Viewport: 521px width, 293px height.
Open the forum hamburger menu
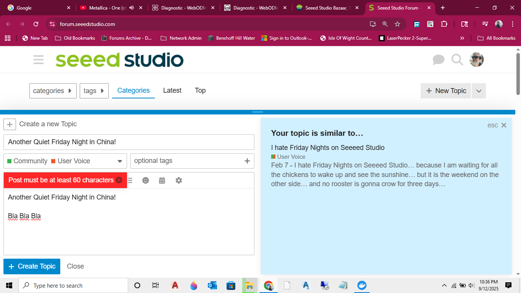[39, 60]
